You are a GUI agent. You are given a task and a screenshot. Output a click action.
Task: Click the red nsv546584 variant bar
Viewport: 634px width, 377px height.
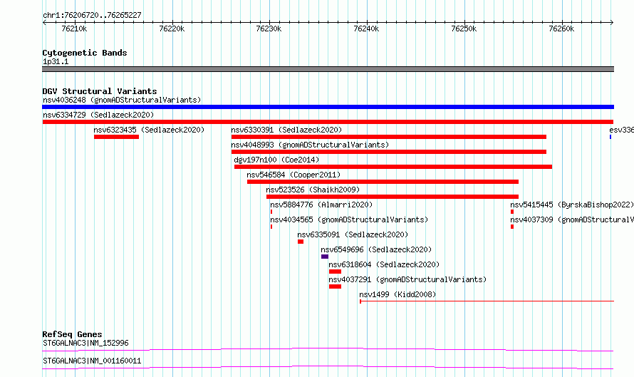pos(383,182)
